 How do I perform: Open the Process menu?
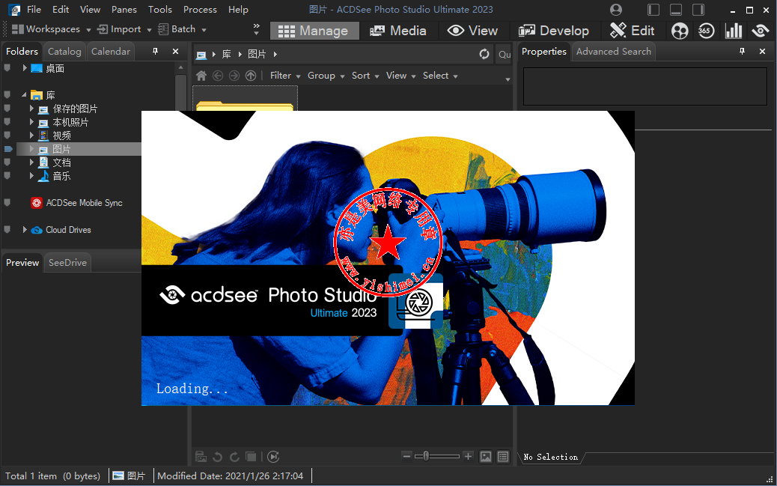pos(200,10)
